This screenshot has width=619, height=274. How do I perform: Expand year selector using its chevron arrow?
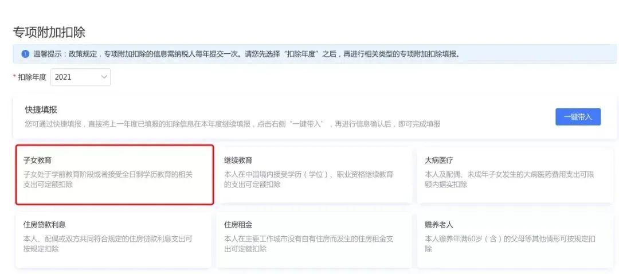pos(104,77)
